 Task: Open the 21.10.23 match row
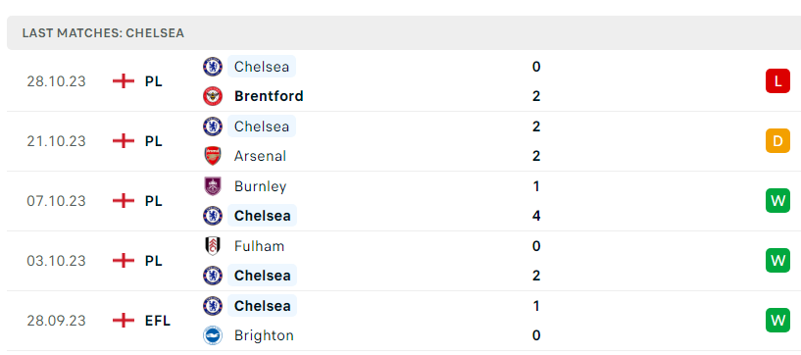404,141
